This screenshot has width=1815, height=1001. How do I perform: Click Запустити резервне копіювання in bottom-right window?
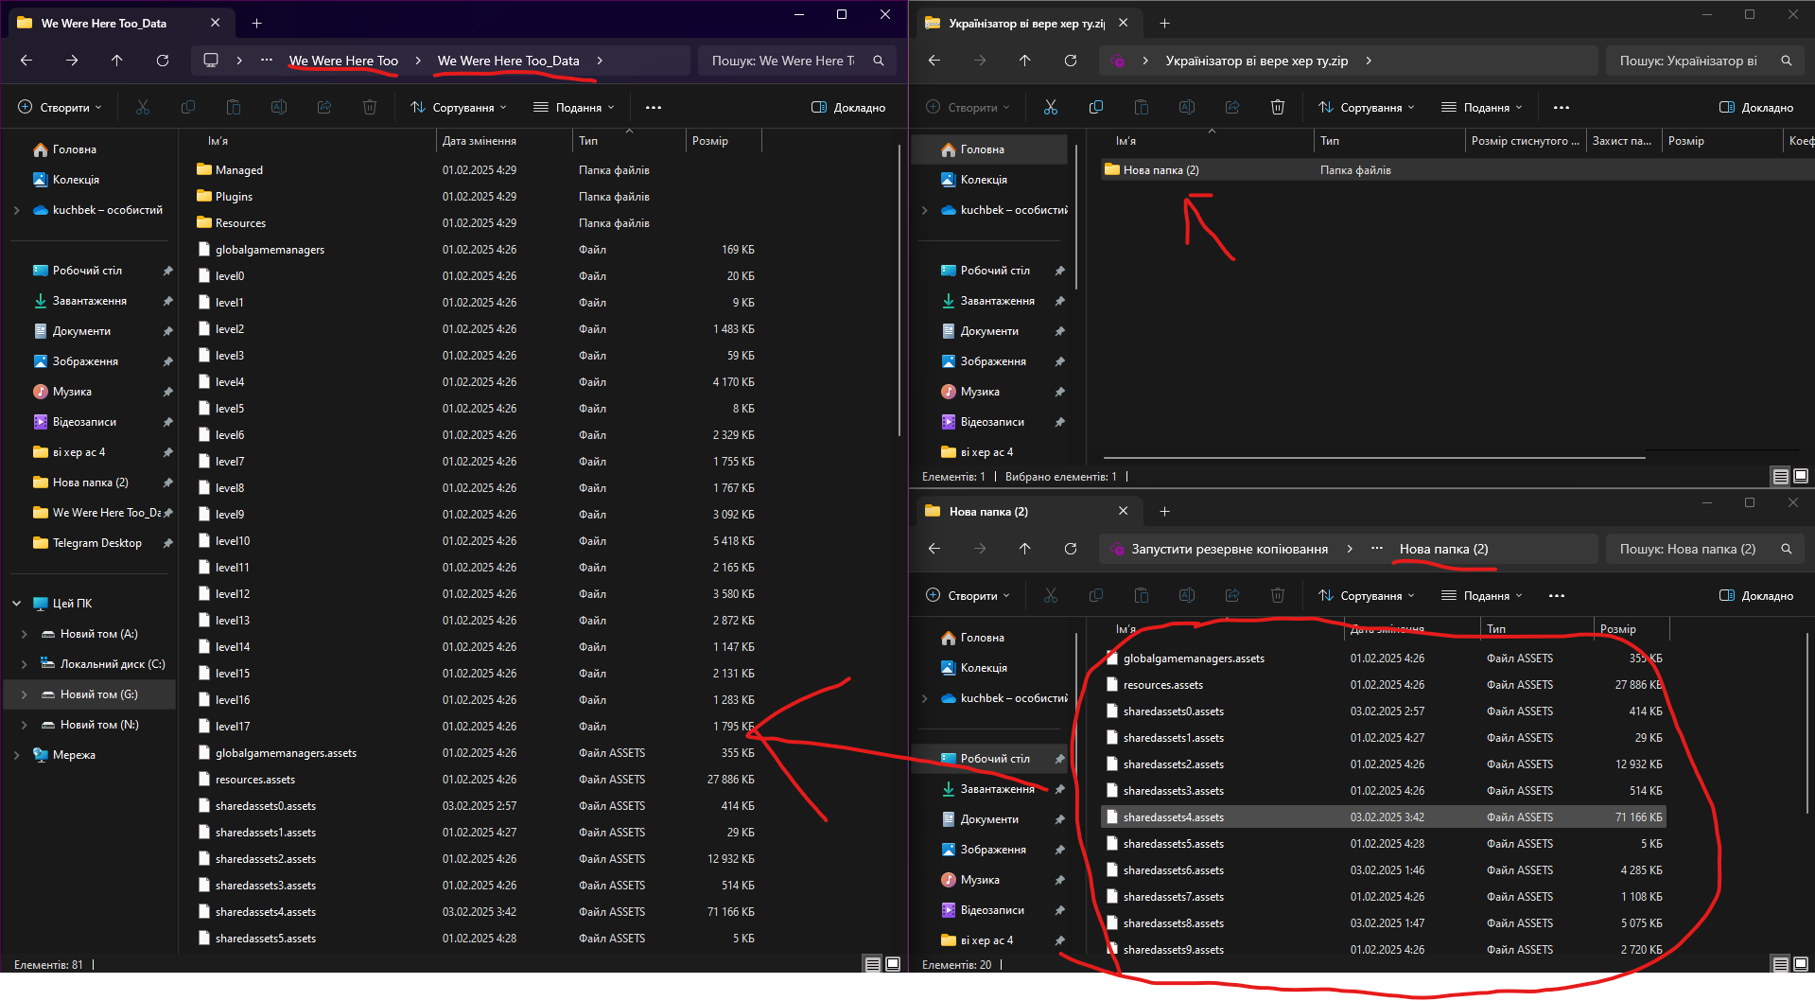coord(1230,549)
